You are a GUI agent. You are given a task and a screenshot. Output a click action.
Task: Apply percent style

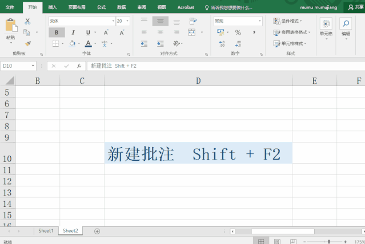(238, 32)
